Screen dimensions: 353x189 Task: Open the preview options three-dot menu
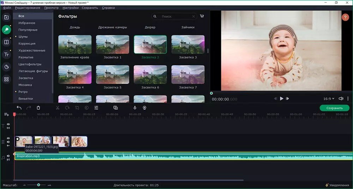(x=348, y=98)
